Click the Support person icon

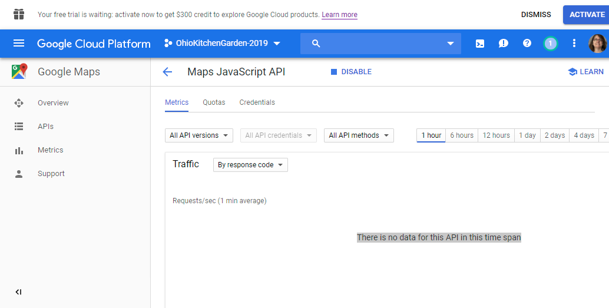pos(19,174)
